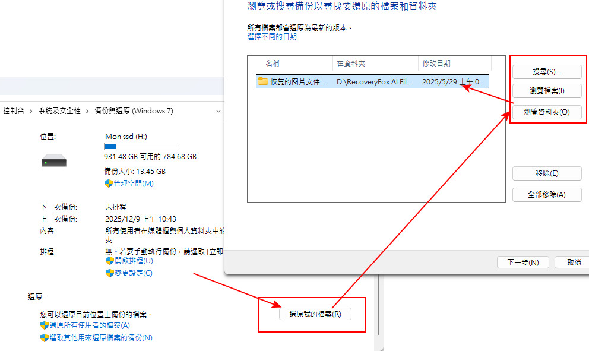Expand the address bar dropdown chevron
Viewport: 589px width, 351px height.
(x=218, y=111)
